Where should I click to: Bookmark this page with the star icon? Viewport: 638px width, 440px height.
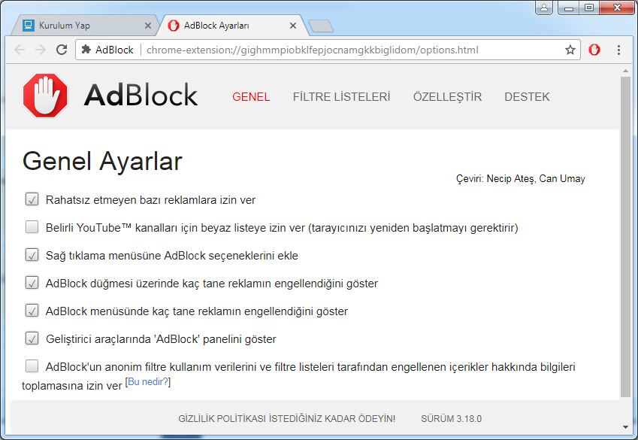point(570,50)
